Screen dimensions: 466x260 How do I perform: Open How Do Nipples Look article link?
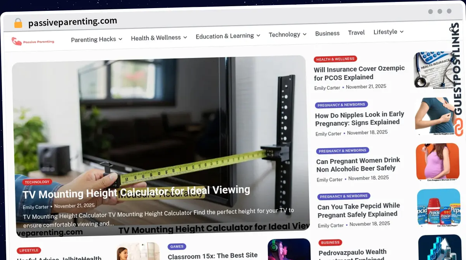[x=359, y=118]
